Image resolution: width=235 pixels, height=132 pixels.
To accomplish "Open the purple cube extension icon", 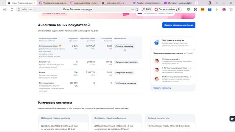I will pos(224,10).
